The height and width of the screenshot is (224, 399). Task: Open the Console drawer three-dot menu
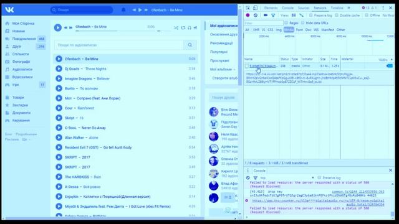click(x=248, y=170)
